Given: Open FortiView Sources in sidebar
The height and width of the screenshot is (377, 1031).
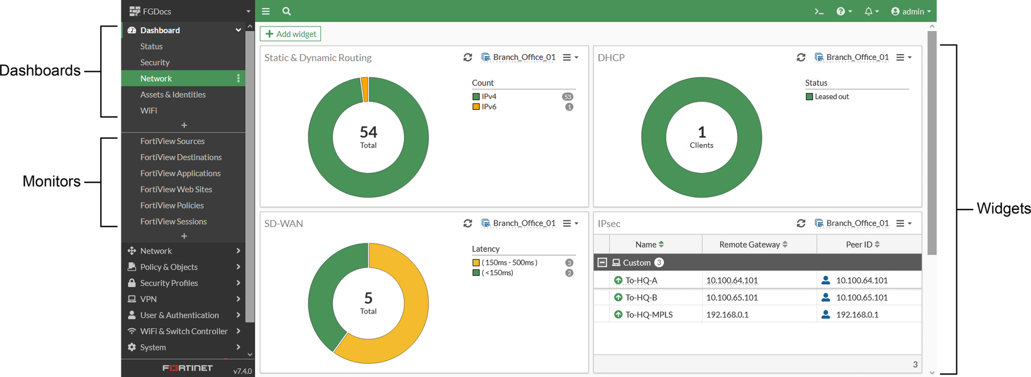Looking at the screenshot, I should pos(172,141).
